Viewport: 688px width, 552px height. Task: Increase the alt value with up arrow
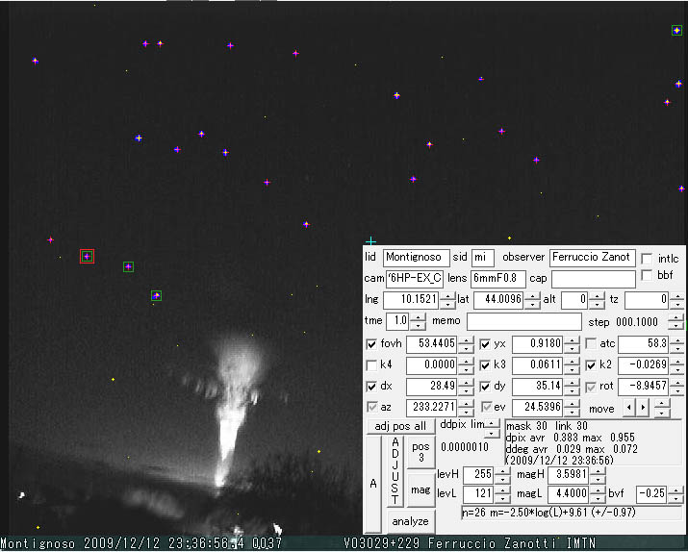(597, 296)
